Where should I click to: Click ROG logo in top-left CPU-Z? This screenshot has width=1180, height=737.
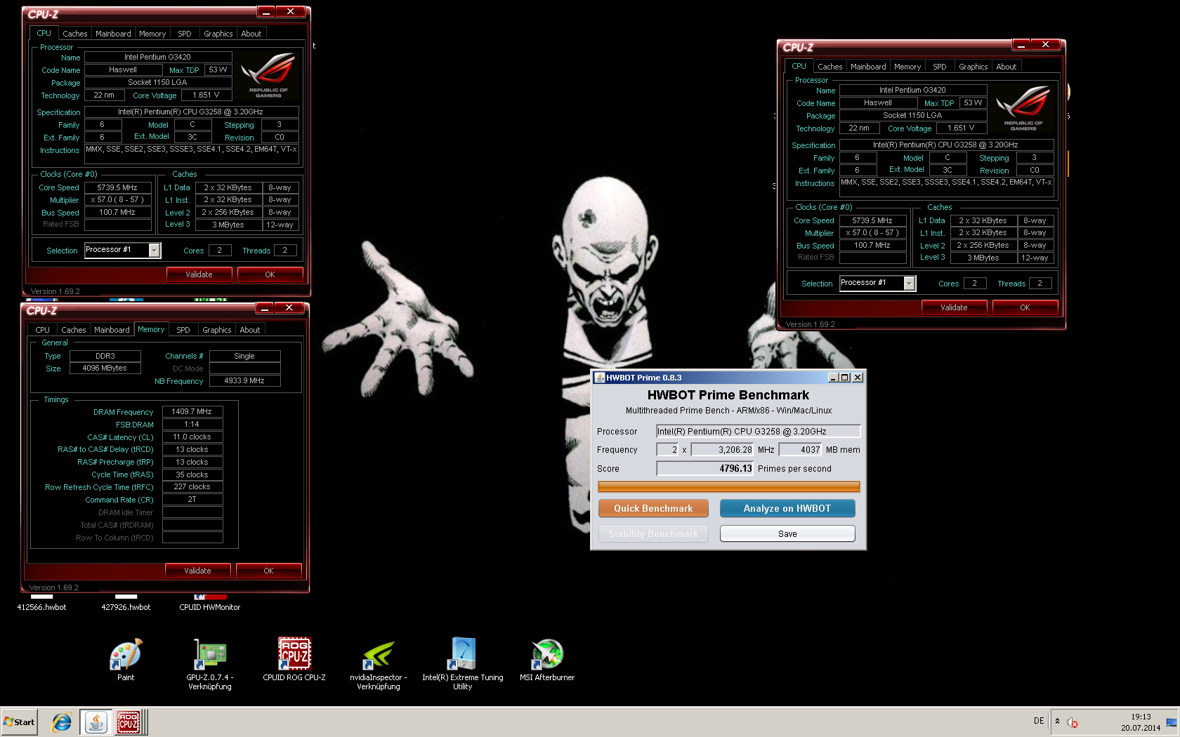pyautogui.click(x=268, y=74)
